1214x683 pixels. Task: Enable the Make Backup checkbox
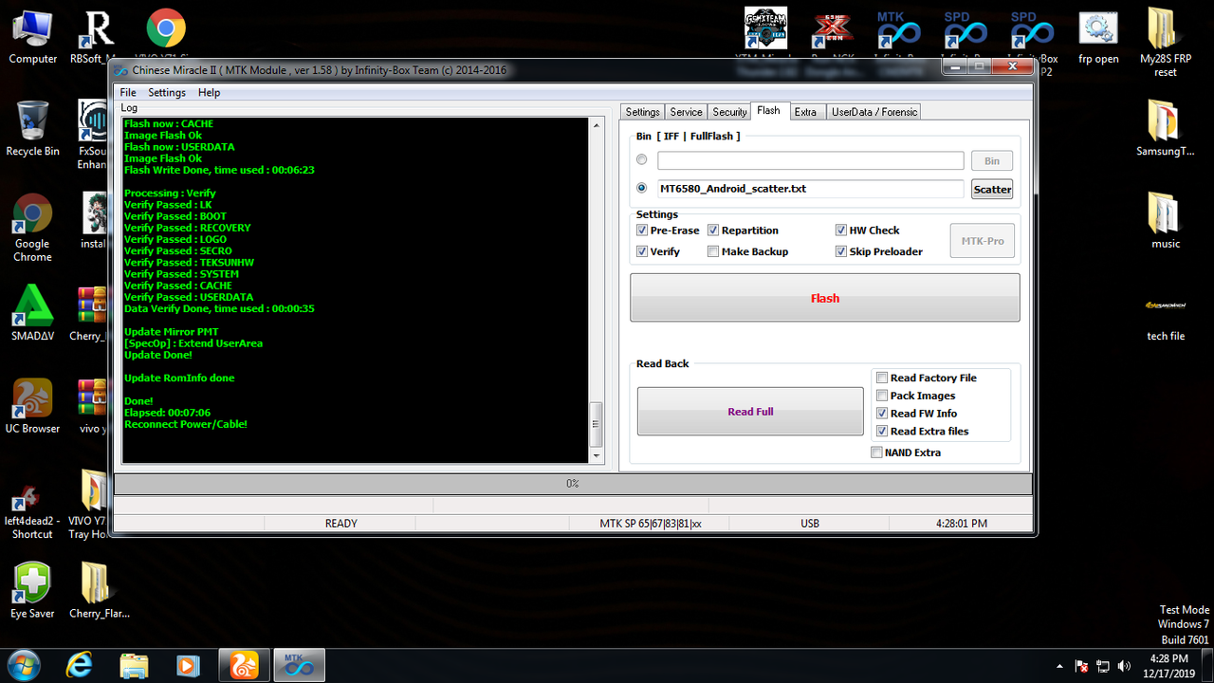pyautogui.click(x=713, y=251)
